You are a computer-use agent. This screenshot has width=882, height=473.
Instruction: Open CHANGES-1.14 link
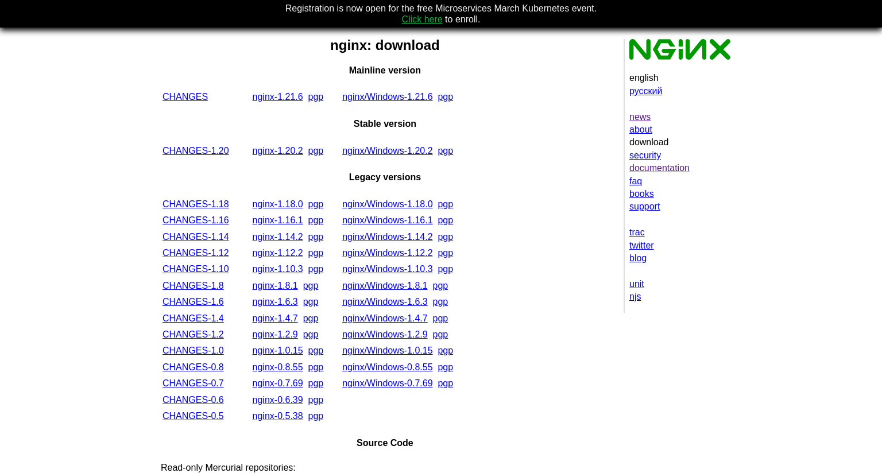[x=196, y=237]
